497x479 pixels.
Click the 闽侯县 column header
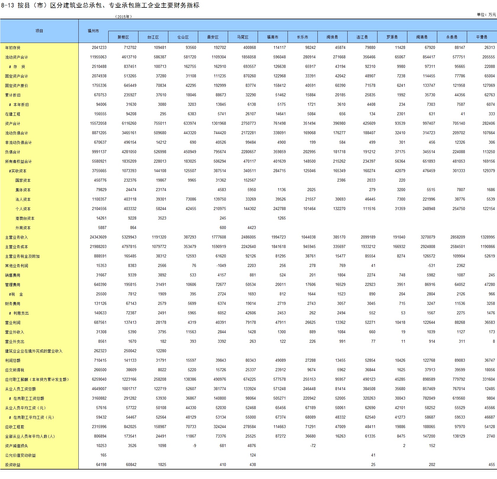pyautogui.click(x=332, y=37)
